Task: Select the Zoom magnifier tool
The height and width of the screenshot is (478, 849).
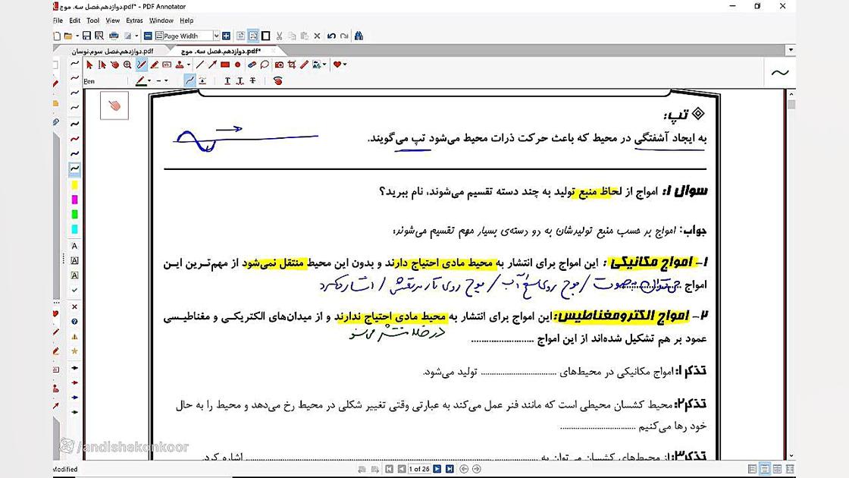Action: coord(127,64)
